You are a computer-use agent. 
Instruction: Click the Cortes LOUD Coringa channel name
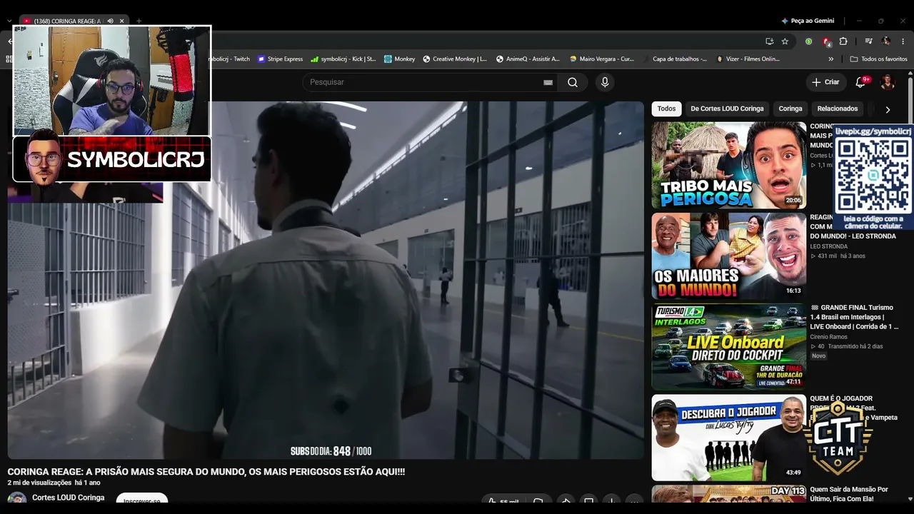pos(68,498)
